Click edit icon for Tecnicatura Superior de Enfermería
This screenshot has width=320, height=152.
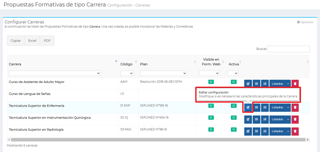click(248, 107)
